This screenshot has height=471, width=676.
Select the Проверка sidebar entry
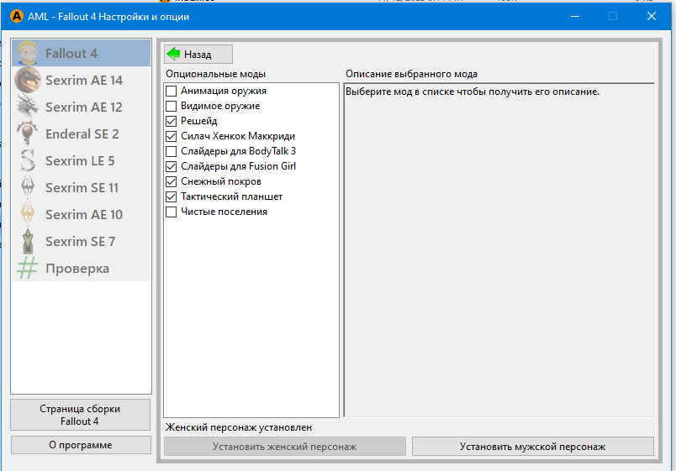tap(77, 269)
